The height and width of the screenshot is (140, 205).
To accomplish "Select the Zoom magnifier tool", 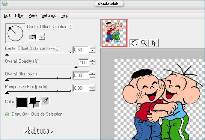I will (x=144, y=43).
